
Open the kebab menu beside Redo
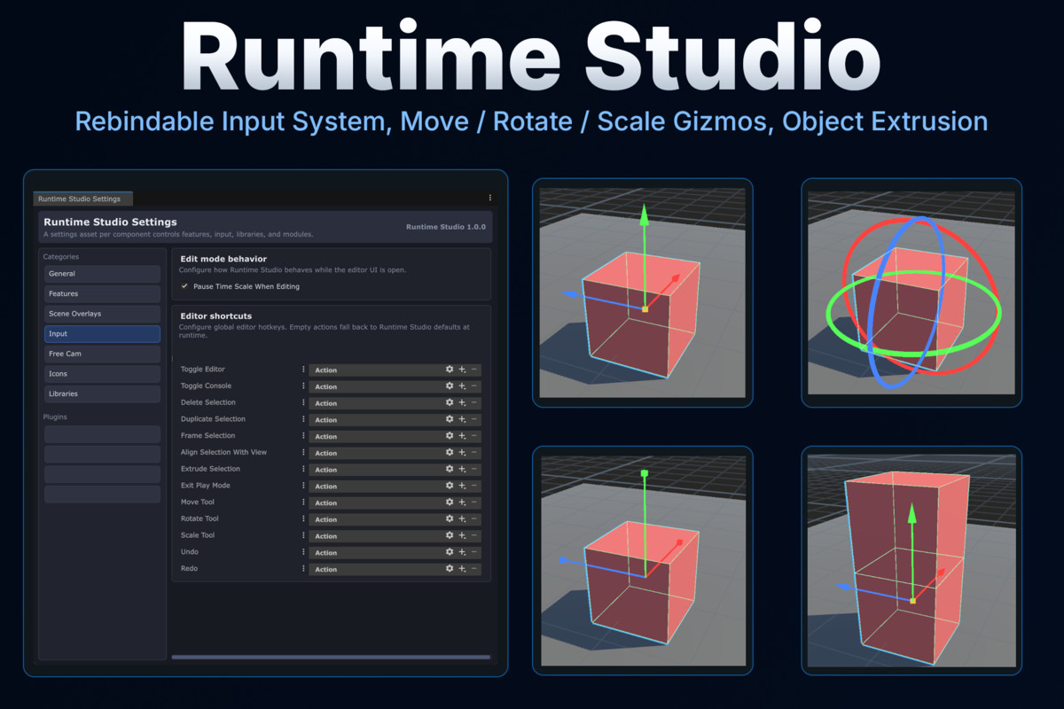(303, 569)
